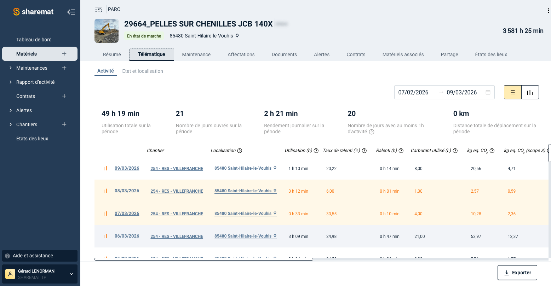Collapse the sidebar navigation panel
Image resolution: width=551 pixels, height=286 pixels.
click(x=71, y=12)
